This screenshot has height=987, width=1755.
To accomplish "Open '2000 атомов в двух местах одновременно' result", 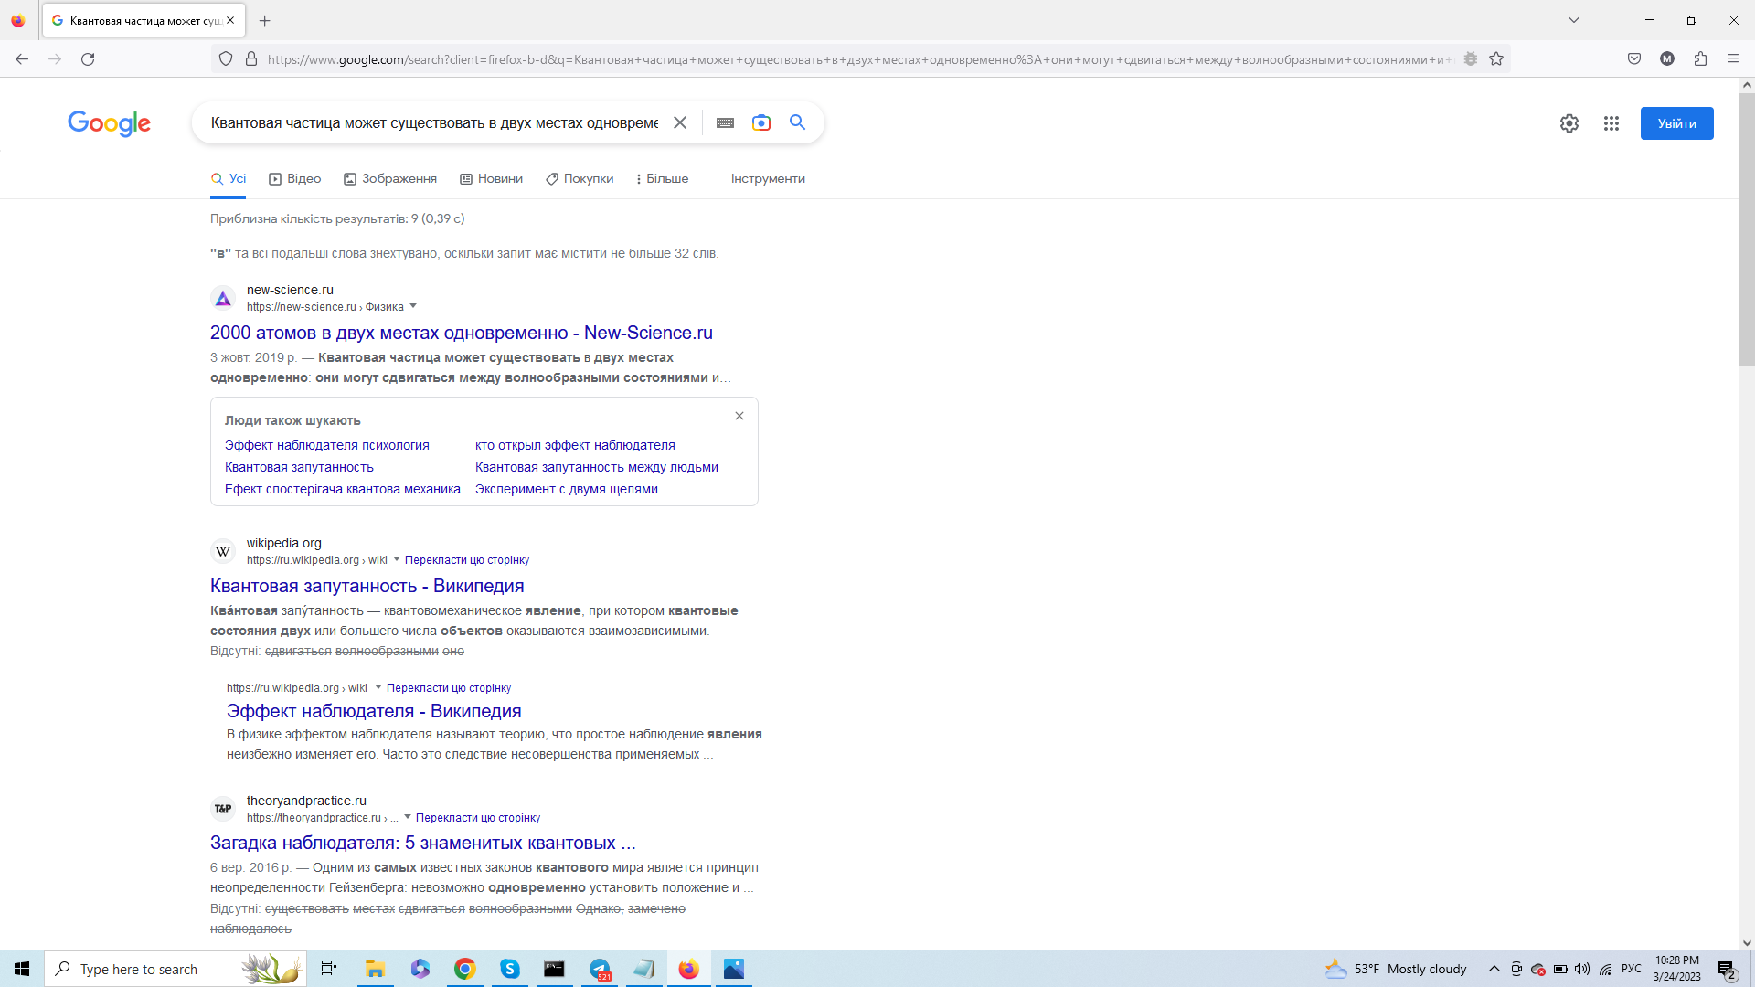I will pos(462,333).
